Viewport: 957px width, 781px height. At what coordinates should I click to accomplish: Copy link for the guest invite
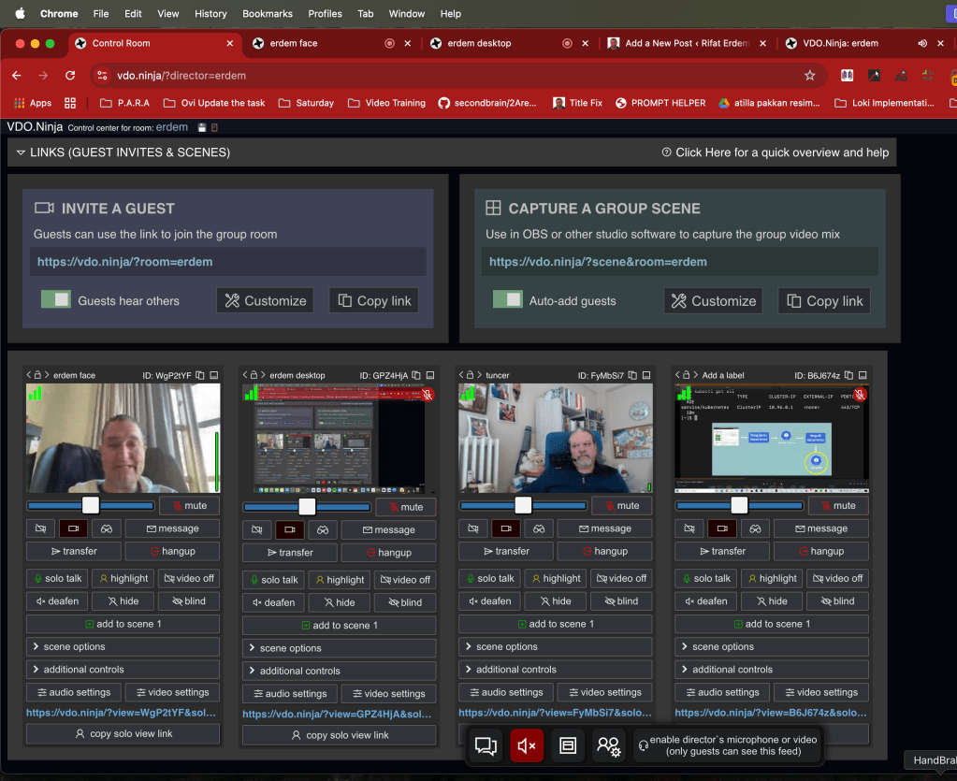pyautogui.click(x=374, y=301)
